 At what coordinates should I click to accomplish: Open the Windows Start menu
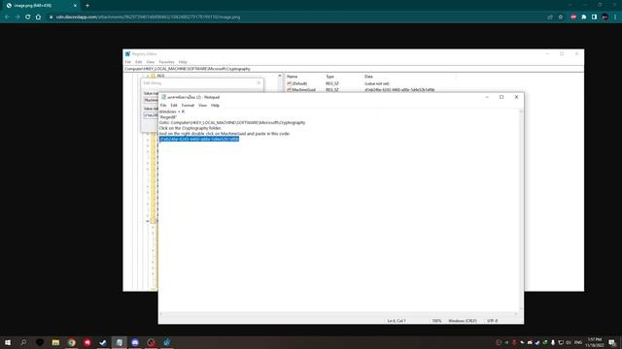click(8, 342)
